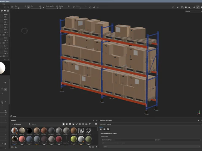202x151 pixels.
Task: Toggle the checkbox under Environment map
Action: coord(103,143)
